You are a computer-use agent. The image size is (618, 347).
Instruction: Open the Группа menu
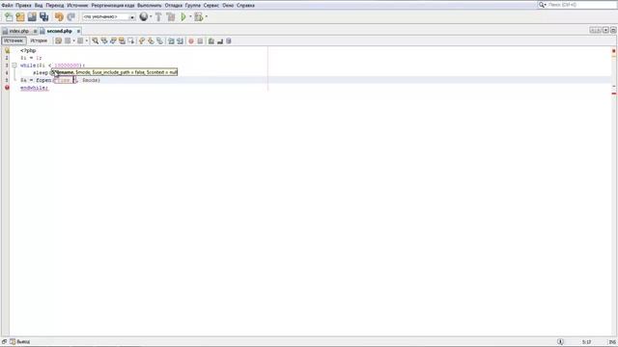pos(193,6)
